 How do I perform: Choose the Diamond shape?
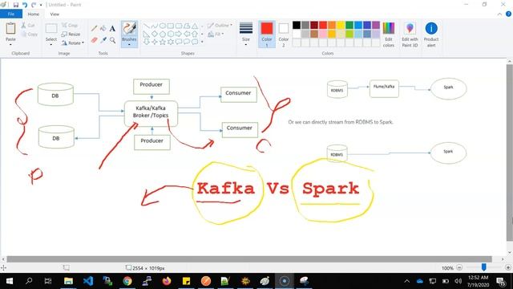[x=155, y=34]
